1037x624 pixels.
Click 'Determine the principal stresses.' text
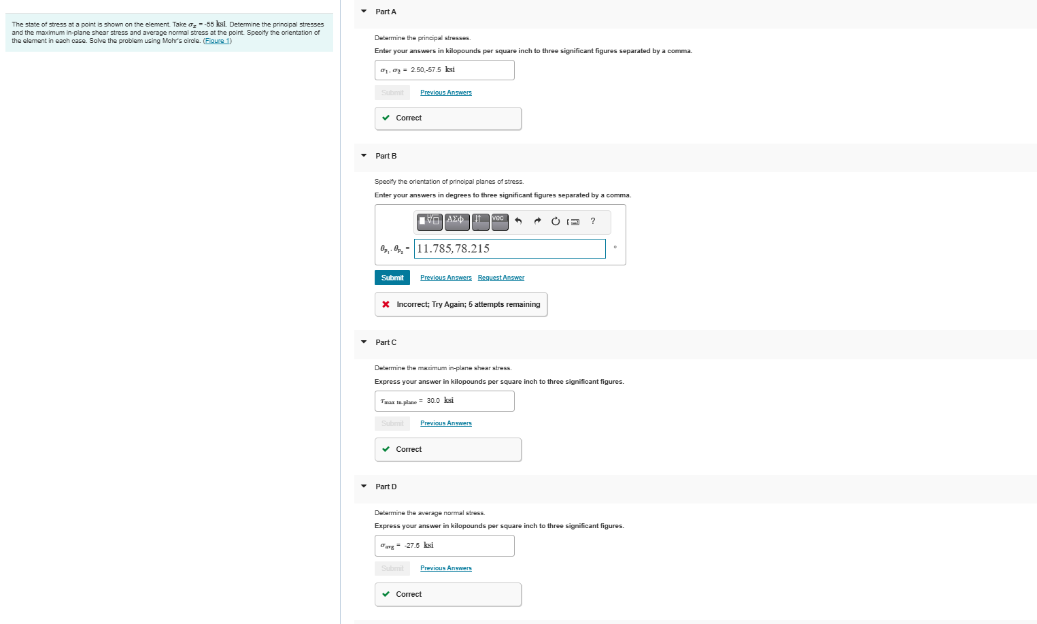pos(422,38)
